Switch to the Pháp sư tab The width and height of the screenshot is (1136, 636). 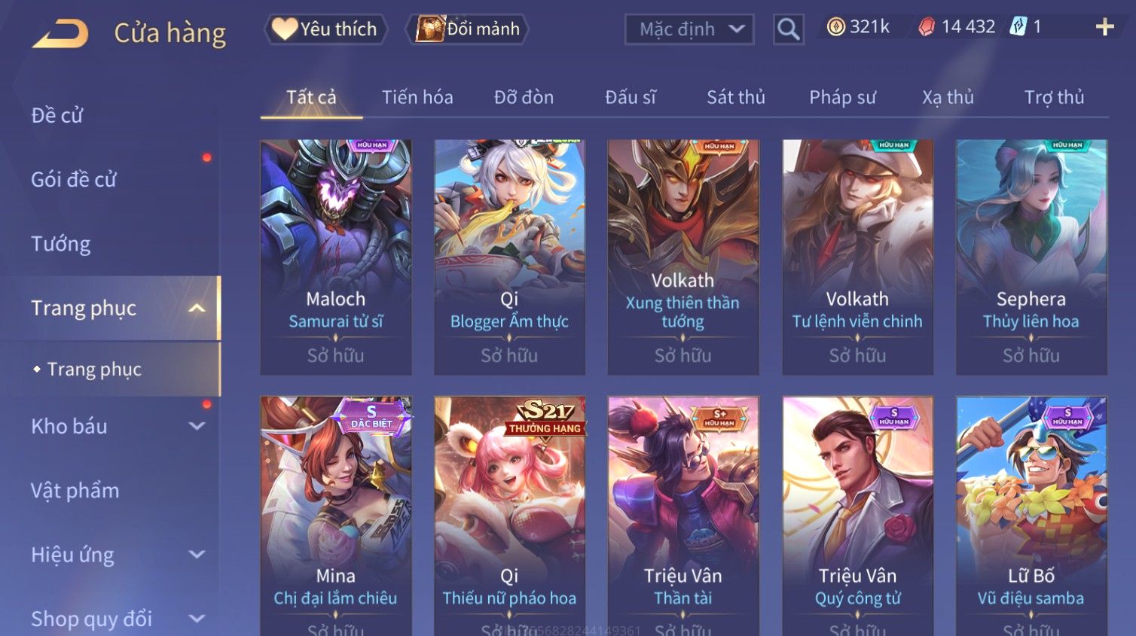(x=842, y=97)
